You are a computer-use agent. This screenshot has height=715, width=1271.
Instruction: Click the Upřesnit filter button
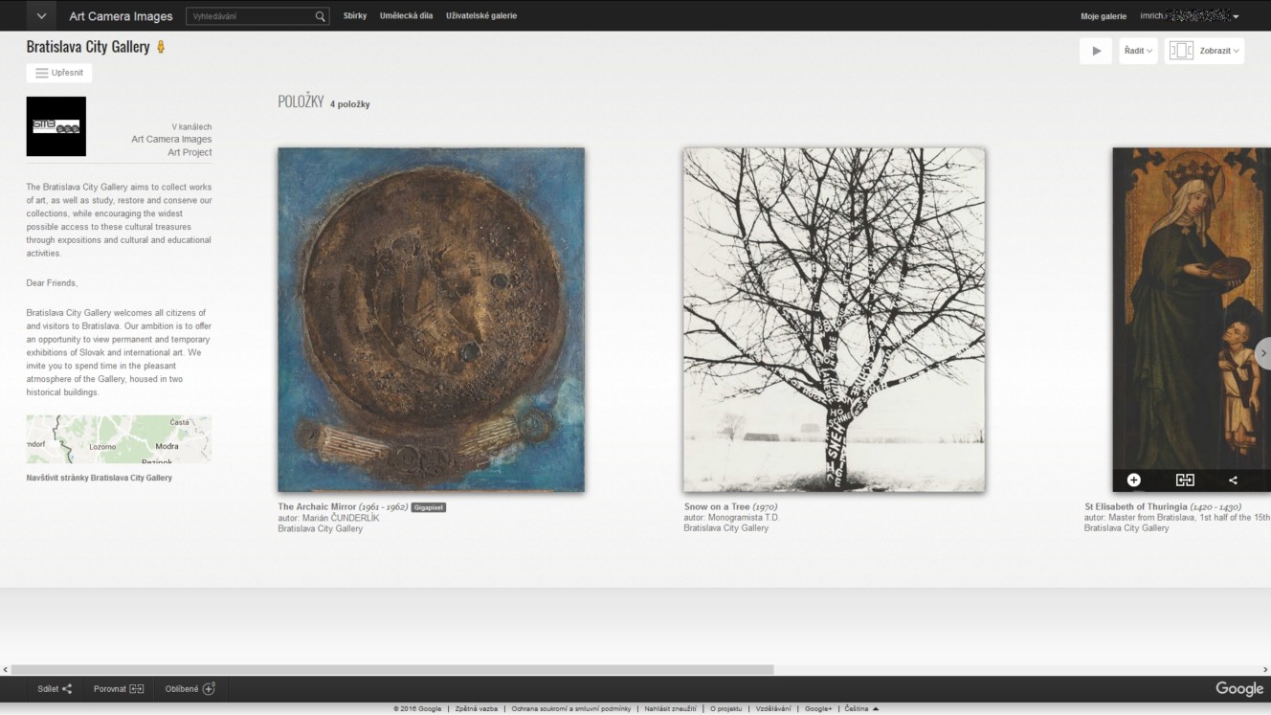pyautogui.click(x=59, y=73)
